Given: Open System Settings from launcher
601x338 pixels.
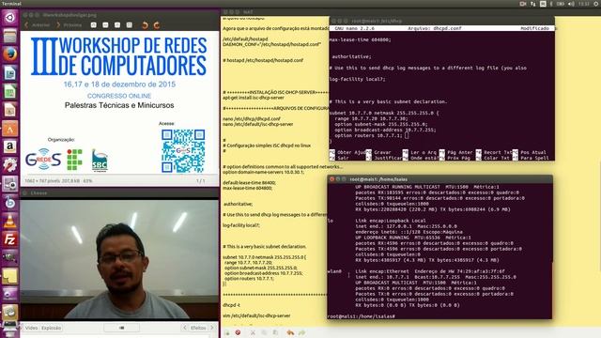Looking at the screenshot, I should click(10, 165).
